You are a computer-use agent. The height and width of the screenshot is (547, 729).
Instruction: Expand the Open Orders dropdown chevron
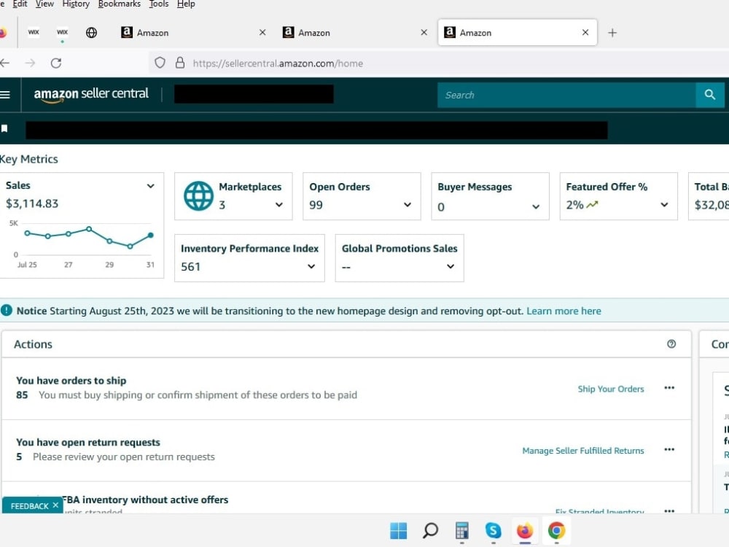(408, 205)
